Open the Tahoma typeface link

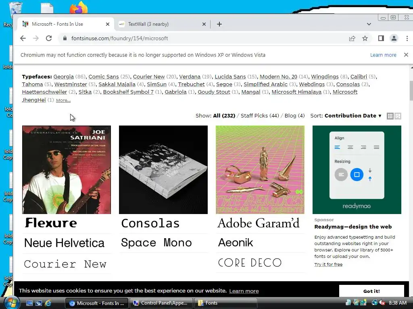[x=32, y=84]
